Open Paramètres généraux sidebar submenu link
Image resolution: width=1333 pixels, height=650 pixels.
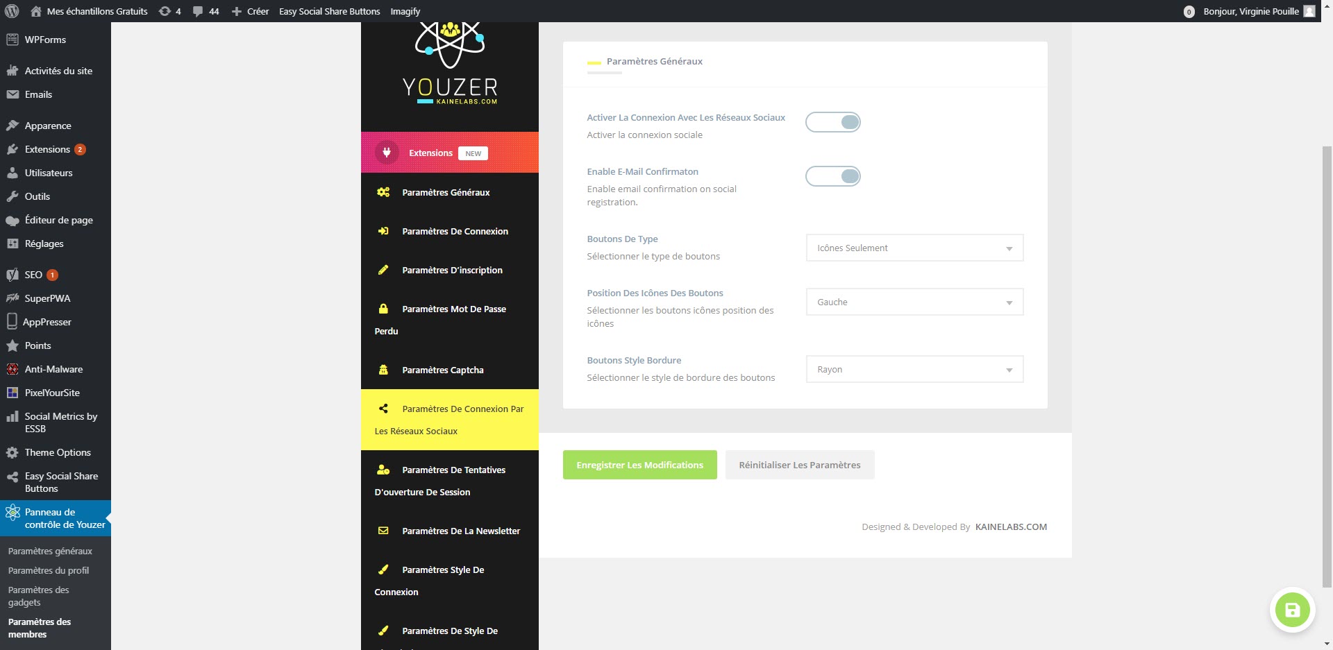tap(50, 551)
